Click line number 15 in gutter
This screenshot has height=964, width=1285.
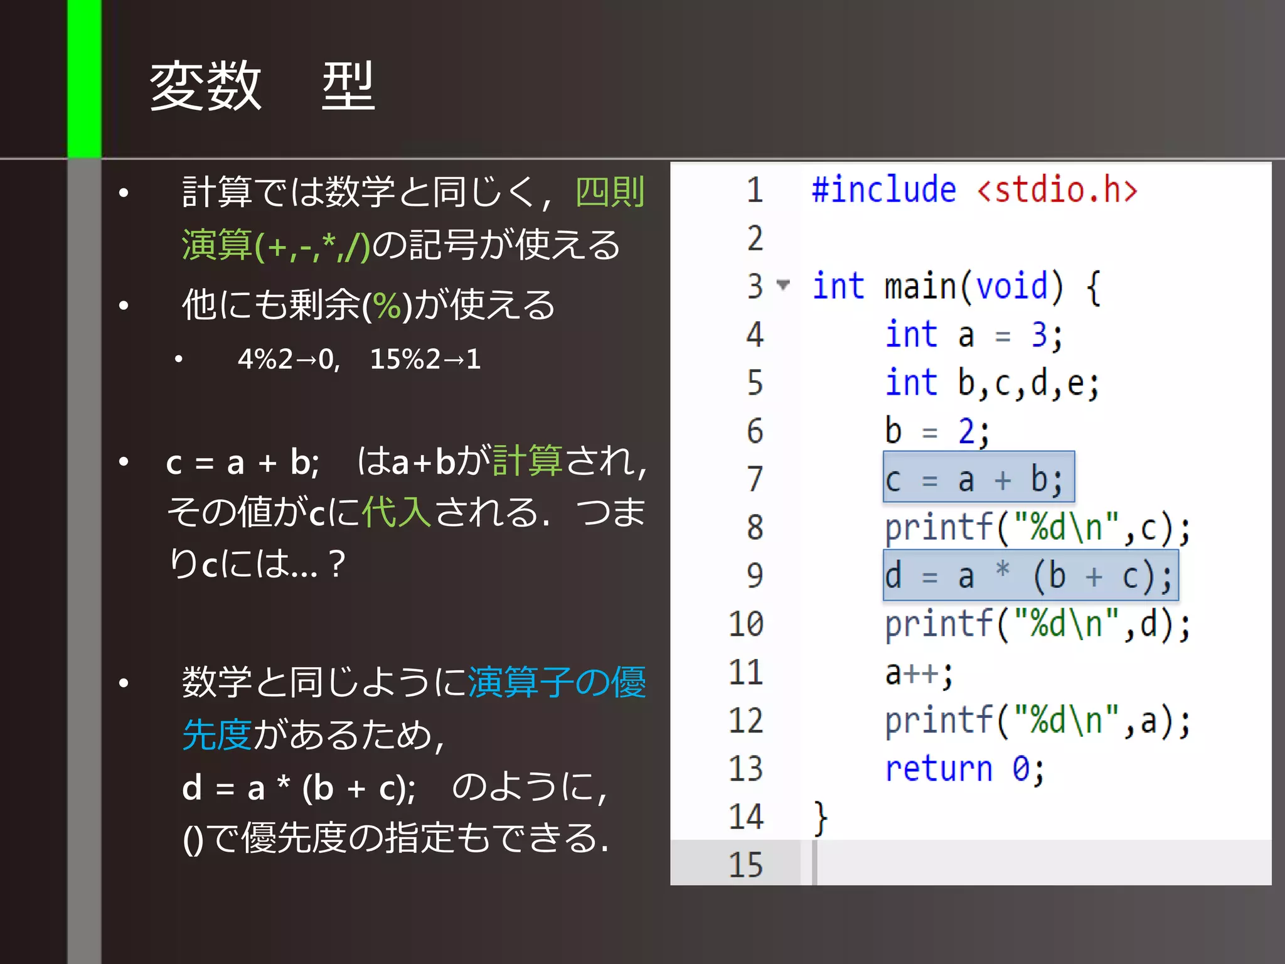pos(746,865)
